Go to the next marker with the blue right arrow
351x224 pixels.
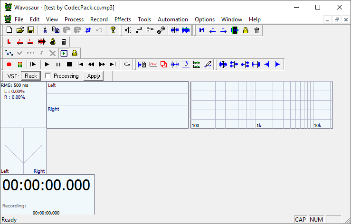tap(223, 30)
